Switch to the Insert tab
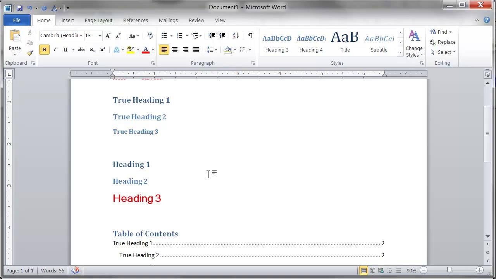The height and width of the screenshot is (279, 496). [x=67, y=20]
